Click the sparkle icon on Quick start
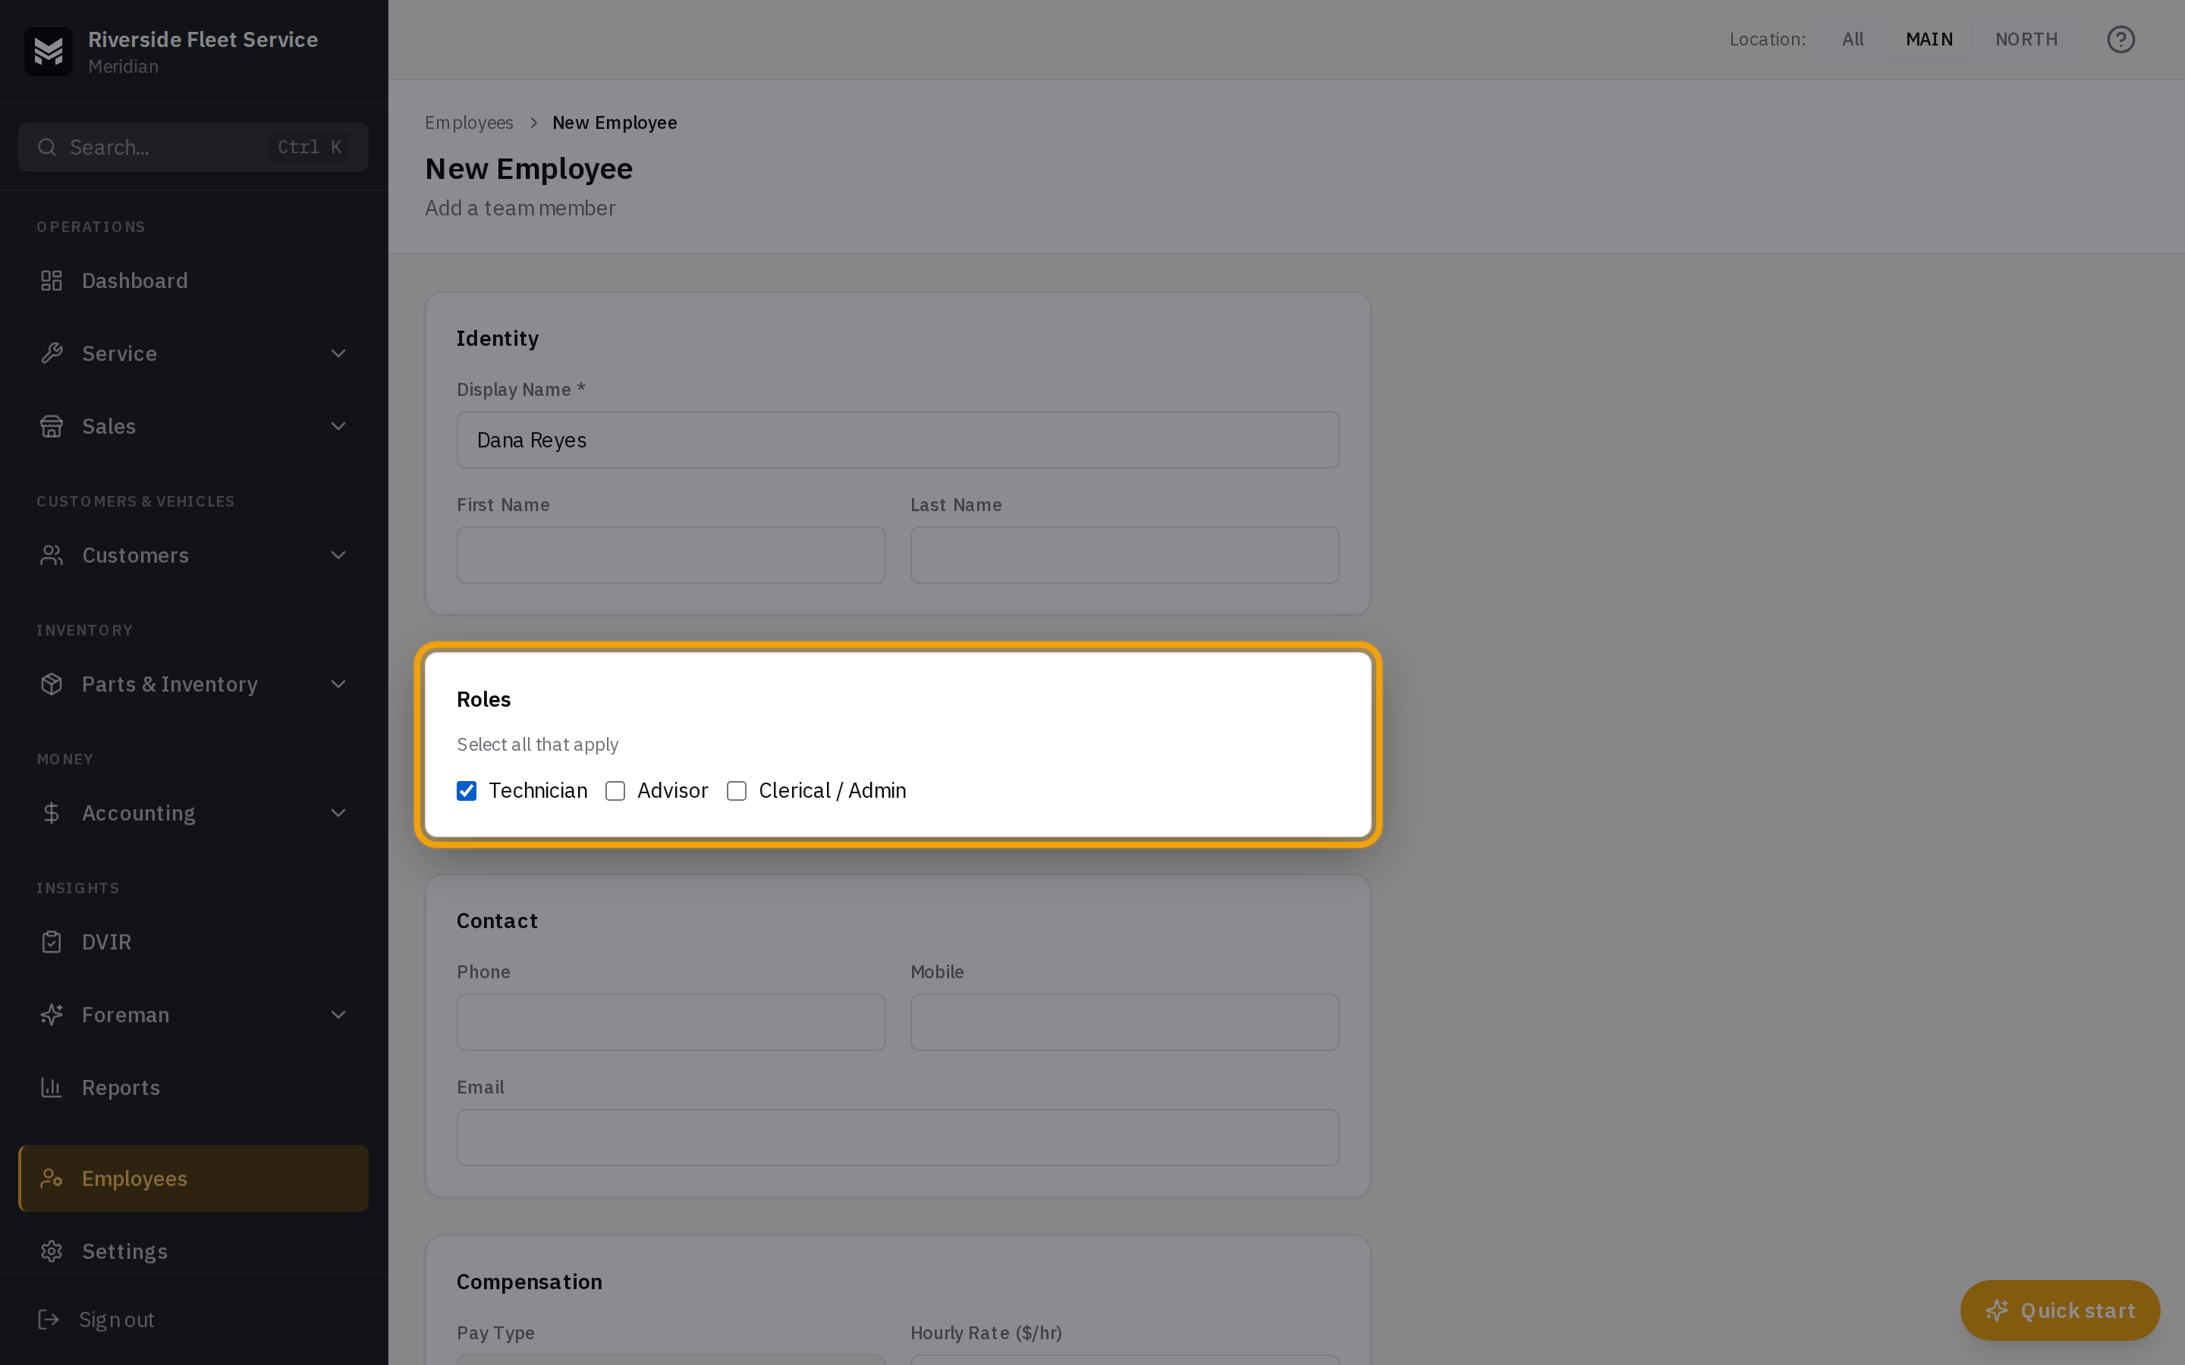The width and height of the screenshot is (2185, 1365). 1997,1311
